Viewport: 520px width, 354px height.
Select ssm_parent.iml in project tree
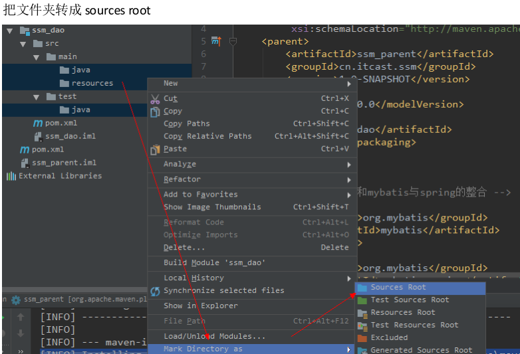tap(64, 163)
